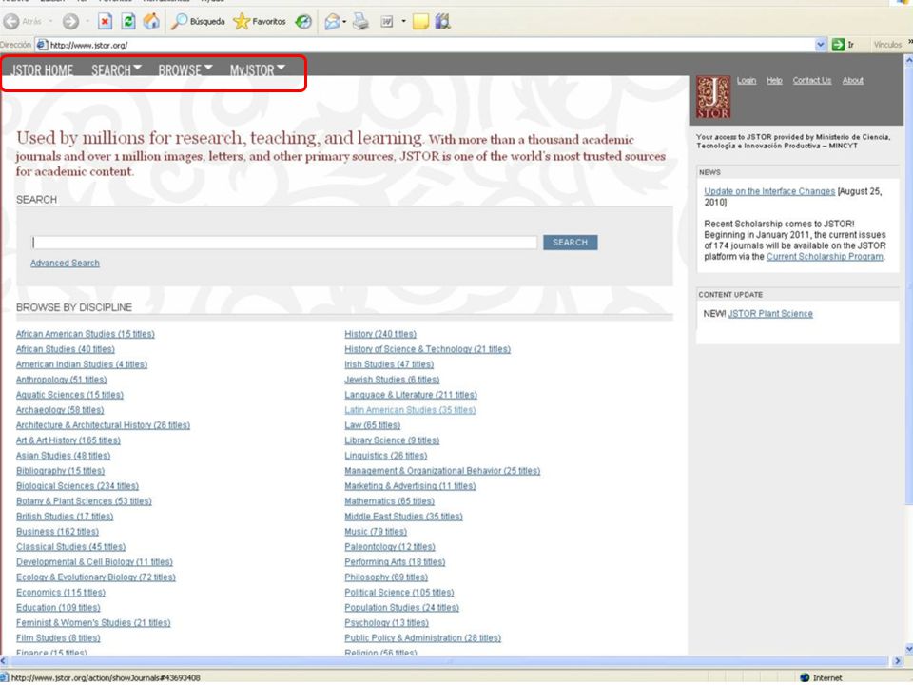Open the About link
The image size is (913, 685).
[x=852, y=80]
